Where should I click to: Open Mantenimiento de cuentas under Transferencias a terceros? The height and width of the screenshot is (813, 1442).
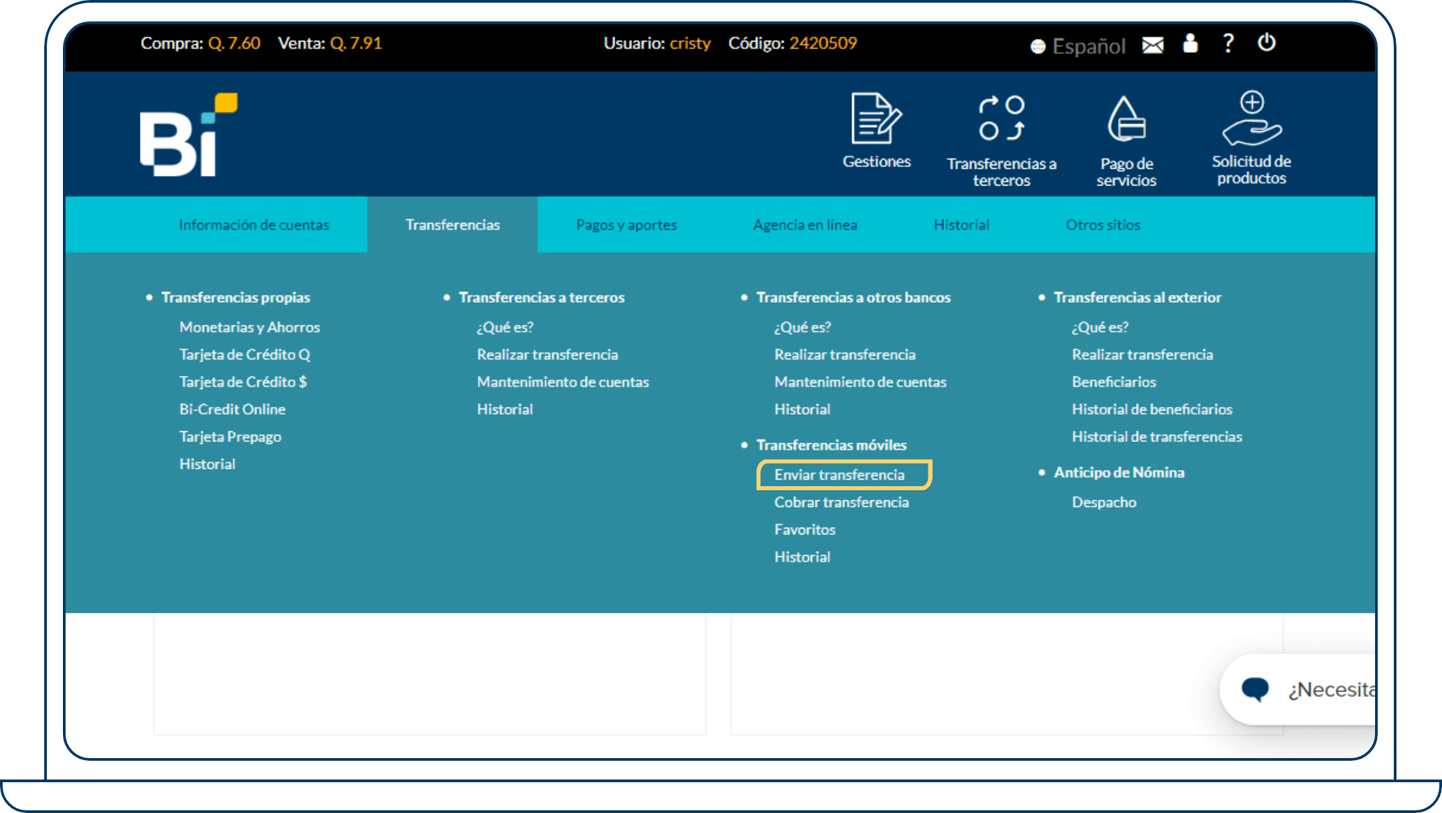point(563,382)
